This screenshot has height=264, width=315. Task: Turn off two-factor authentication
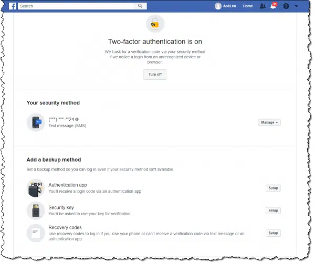(x=155, y=75)
